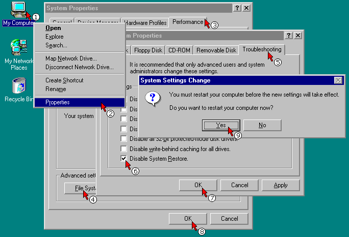
Task: Check Disable write-behind caching for all drives
Action: [123, 149]
